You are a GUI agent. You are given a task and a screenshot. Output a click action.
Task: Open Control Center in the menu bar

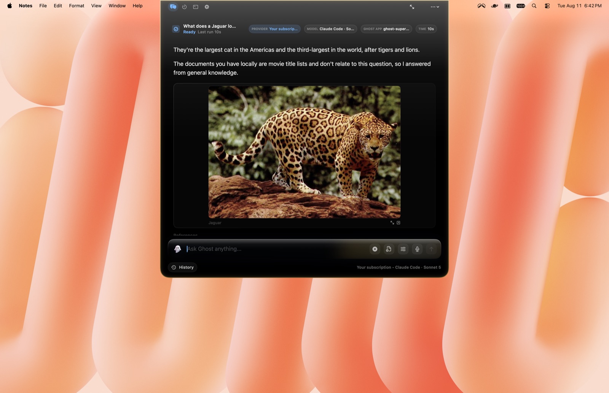(547, 6)
